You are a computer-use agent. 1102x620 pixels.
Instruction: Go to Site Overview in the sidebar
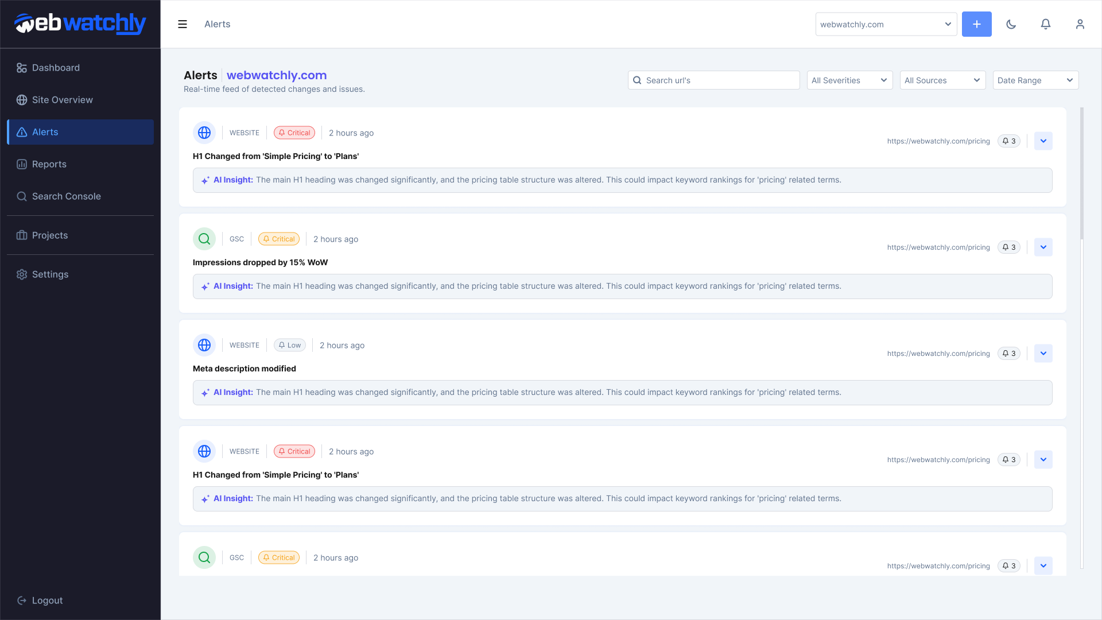click(62, 100)
